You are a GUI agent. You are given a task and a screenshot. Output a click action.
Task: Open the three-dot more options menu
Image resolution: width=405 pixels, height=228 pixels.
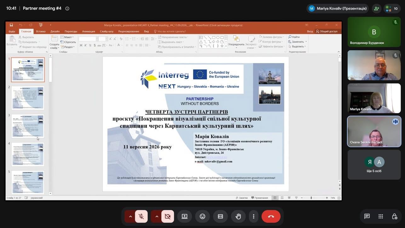tap(254, 216)
